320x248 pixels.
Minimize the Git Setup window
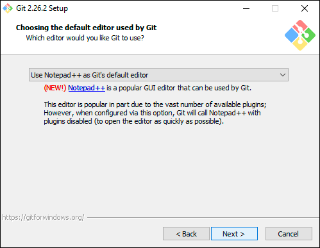tap(246, 8)
